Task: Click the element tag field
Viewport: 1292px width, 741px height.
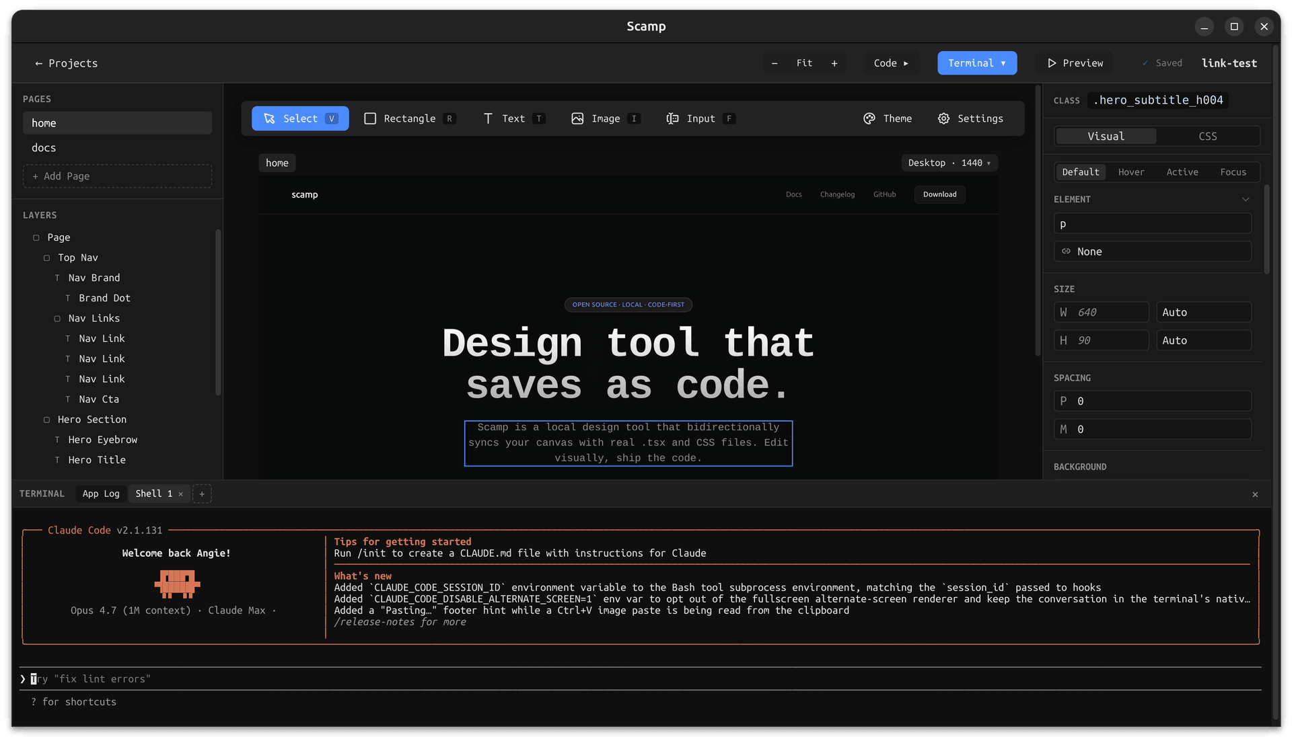Action: pos(1152,224)
